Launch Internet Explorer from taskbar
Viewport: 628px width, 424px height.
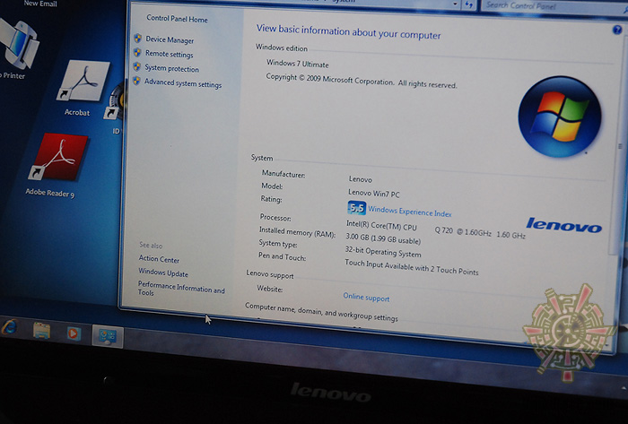point(9,328)
